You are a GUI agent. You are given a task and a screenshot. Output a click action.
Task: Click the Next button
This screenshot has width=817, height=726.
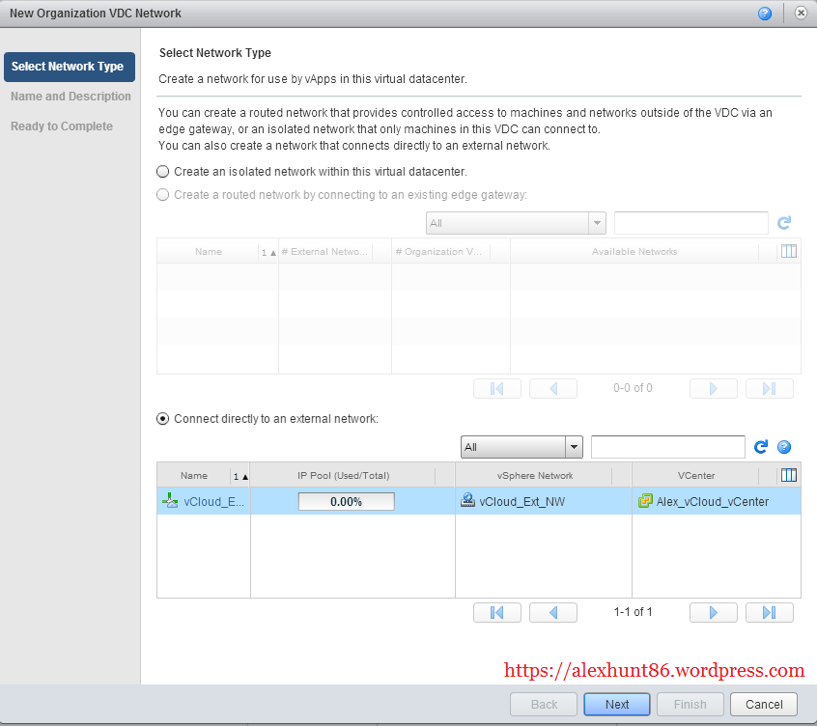(x=617, y=704)
